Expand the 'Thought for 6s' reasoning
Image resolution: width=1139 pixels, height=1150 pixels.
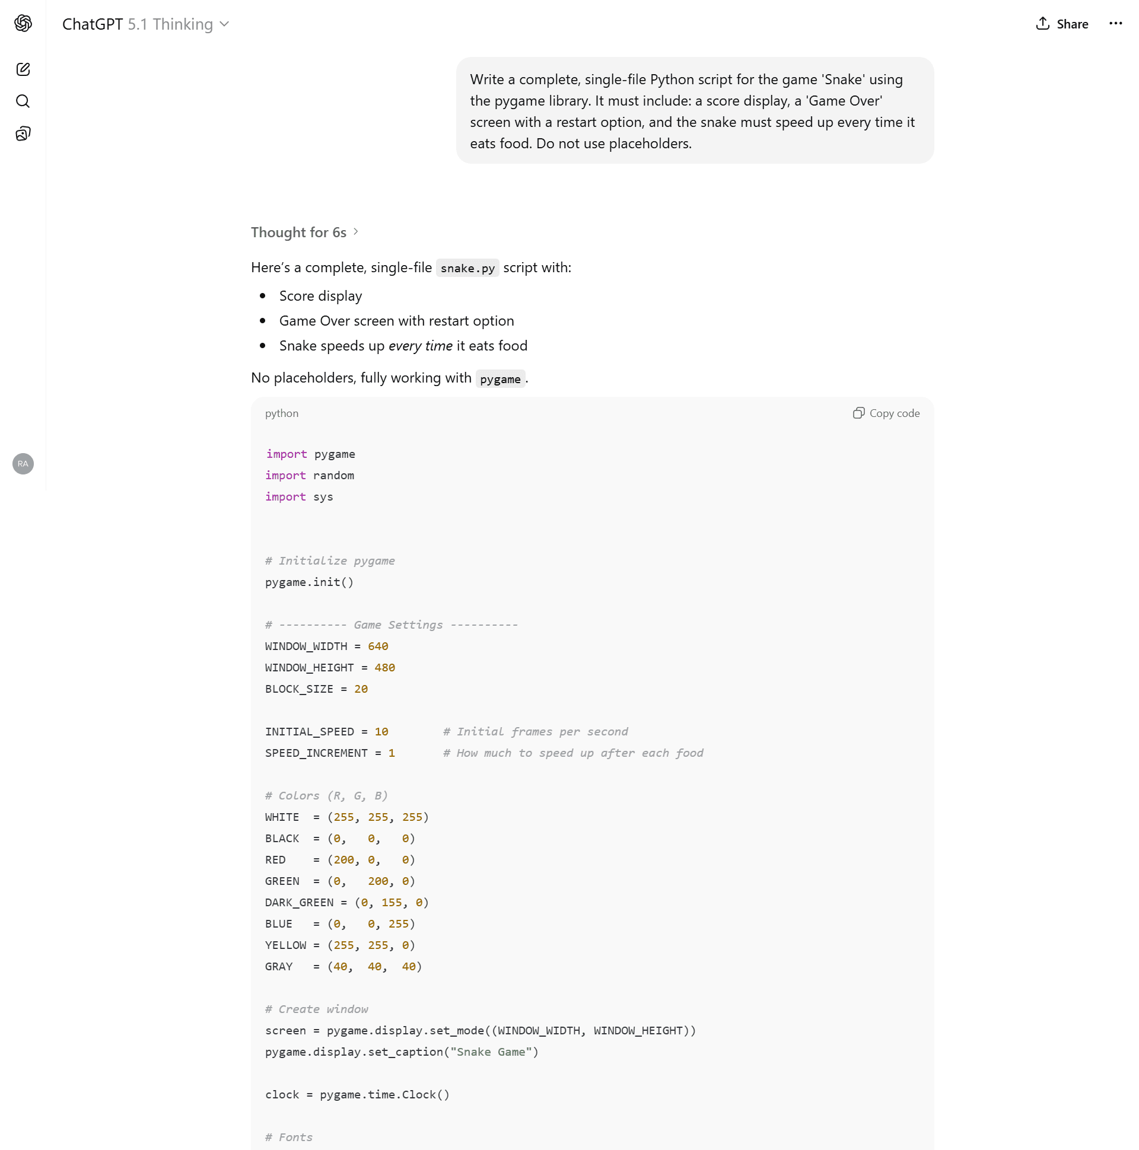coord(298,232)
